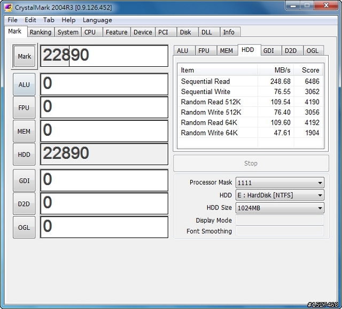Click the ALU score field
Image resolution: width=342 pixels, height=309 pixels.
[x=104, y=84]
